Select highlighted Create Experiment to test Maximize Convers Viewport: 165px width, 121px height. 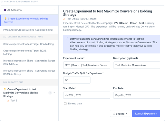tap(29, 20)
